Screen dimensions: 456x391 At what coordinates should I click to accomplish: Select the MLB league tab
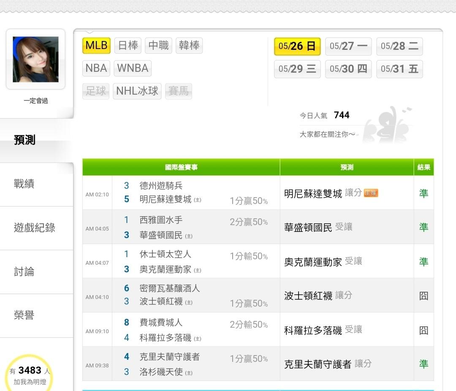pyautogui.click(x=97, y=45)
